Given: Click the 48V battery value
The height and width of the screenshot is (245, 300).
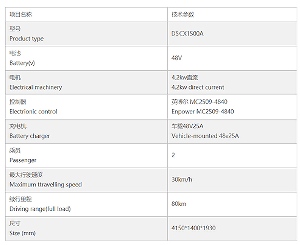Looking at the screenshot, I should [x=177, y=58].
